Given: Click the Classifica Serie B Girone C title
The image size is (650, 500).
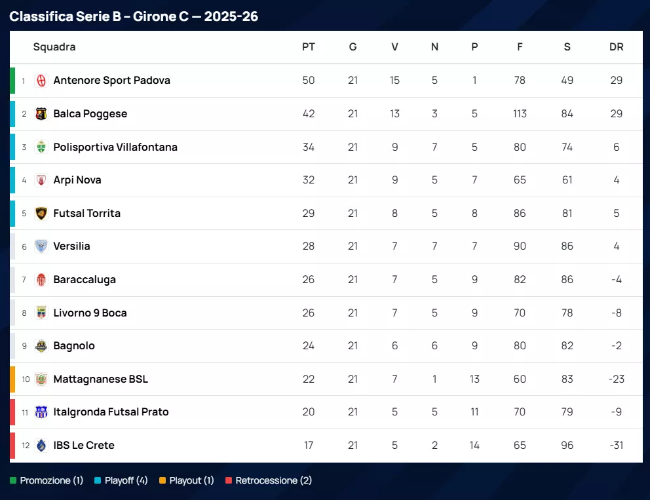Looking at the screenshot, I should click(x=134, y=16).
